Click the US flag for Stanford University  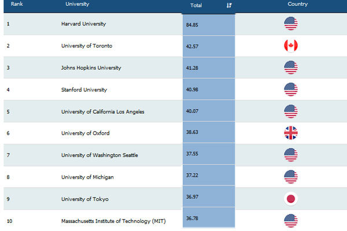(291, 90)
